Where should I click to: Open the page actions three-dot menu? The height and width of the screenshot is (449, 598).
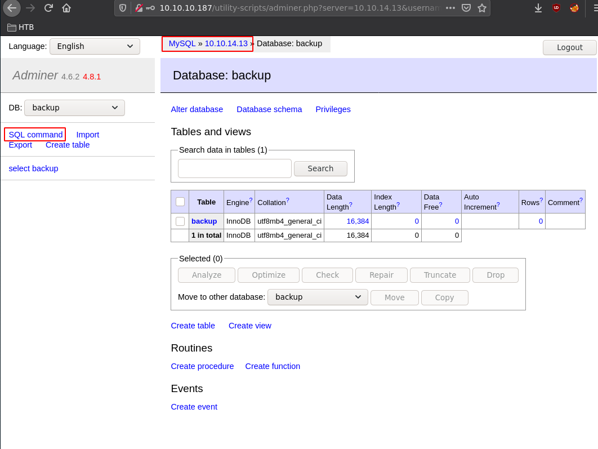click(x=450, y=8)
